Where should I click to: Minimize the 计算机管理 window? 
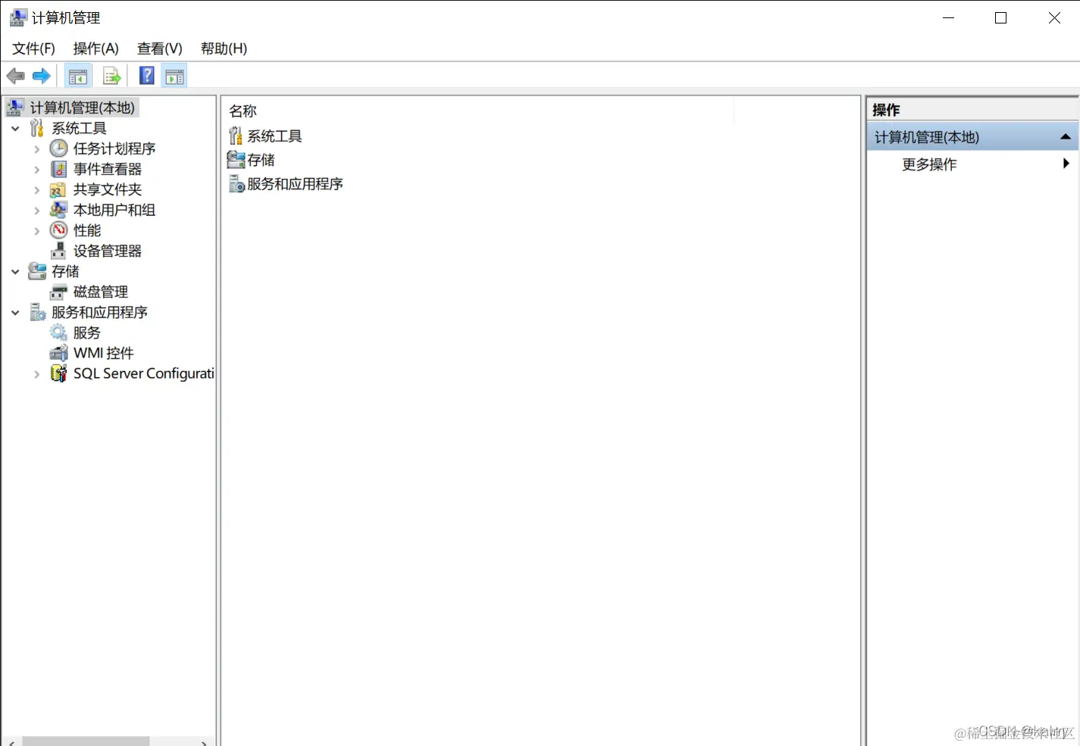(x=948, y=17)
